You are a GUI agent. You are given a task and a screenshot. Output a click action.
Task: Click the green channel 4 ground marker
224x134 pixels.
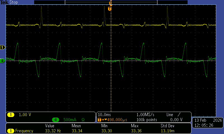point(3,61)
